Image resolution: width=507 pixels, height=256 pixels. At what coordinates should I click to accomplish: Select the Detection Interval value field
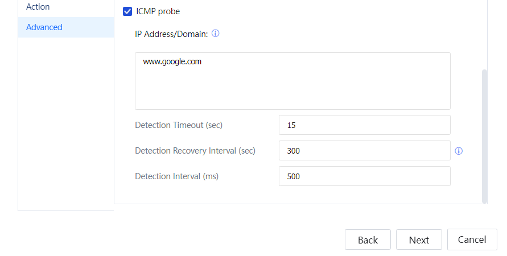coord(364,176)
